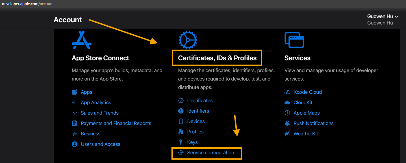The image size is (406, 163).
Task: Click the App Store Connect logo icon
Action: pyautogui.click(x=81, y=40)
